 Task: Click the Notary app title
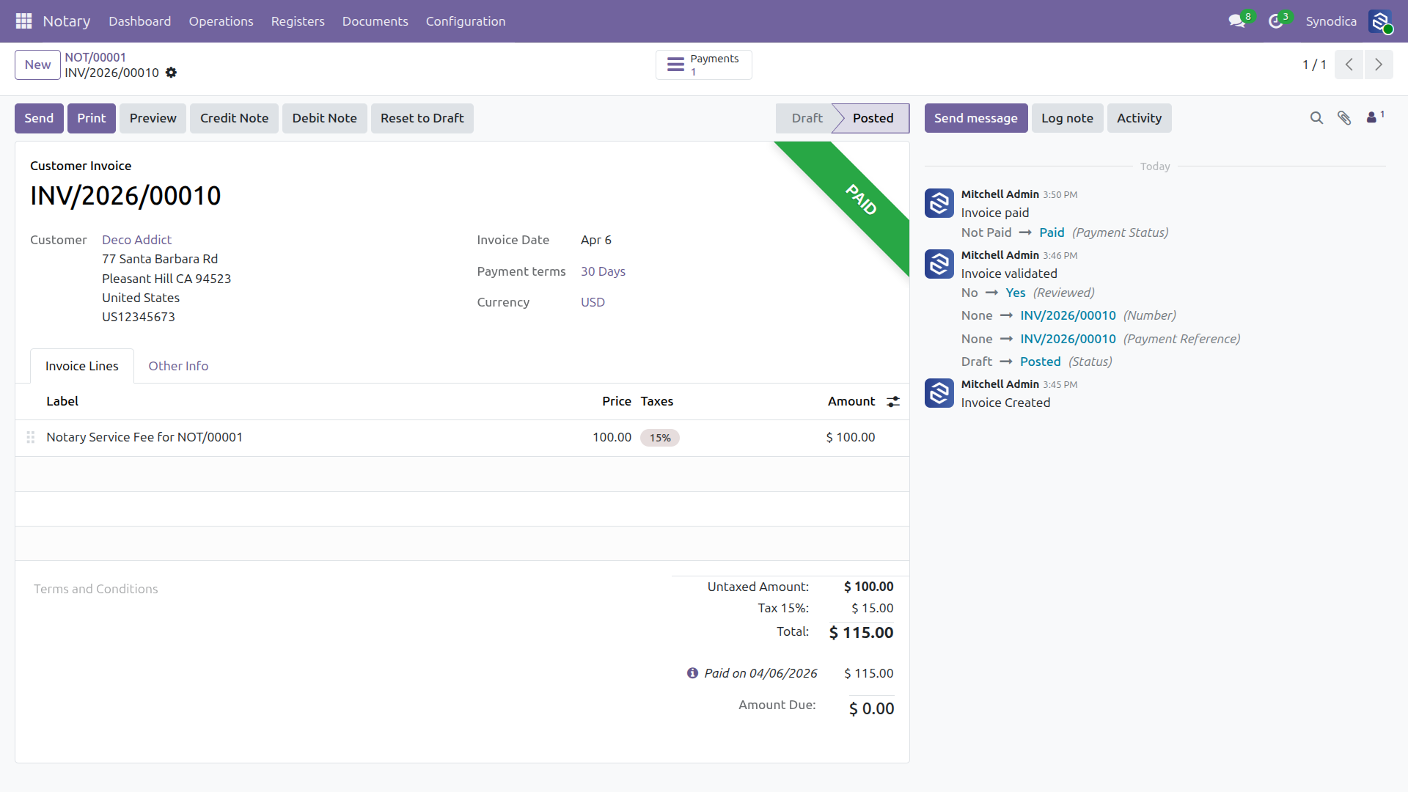click(67, 21)
